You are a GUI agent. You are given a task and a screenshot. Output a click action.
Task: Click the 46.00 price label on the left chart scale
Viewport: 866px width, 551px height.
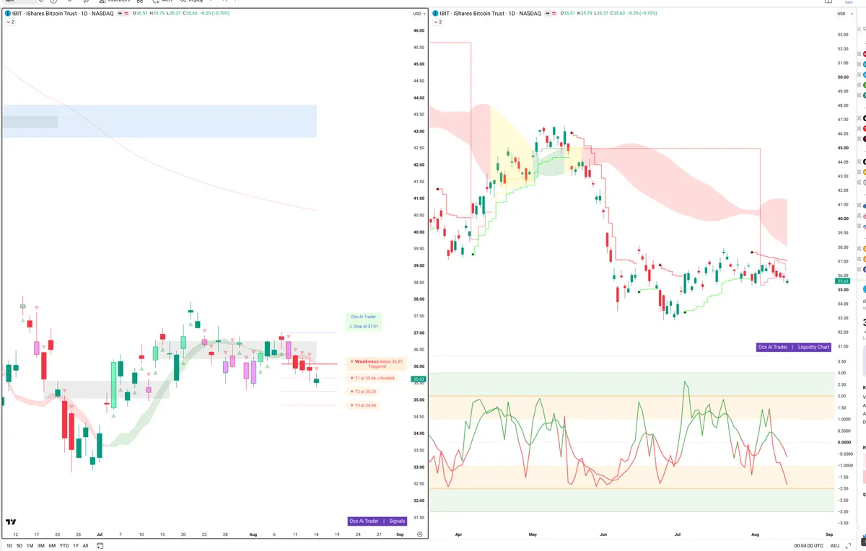click(419, 30)
